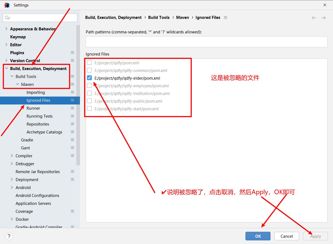Click Build Tools in breadcrumb path

point(159,18)
